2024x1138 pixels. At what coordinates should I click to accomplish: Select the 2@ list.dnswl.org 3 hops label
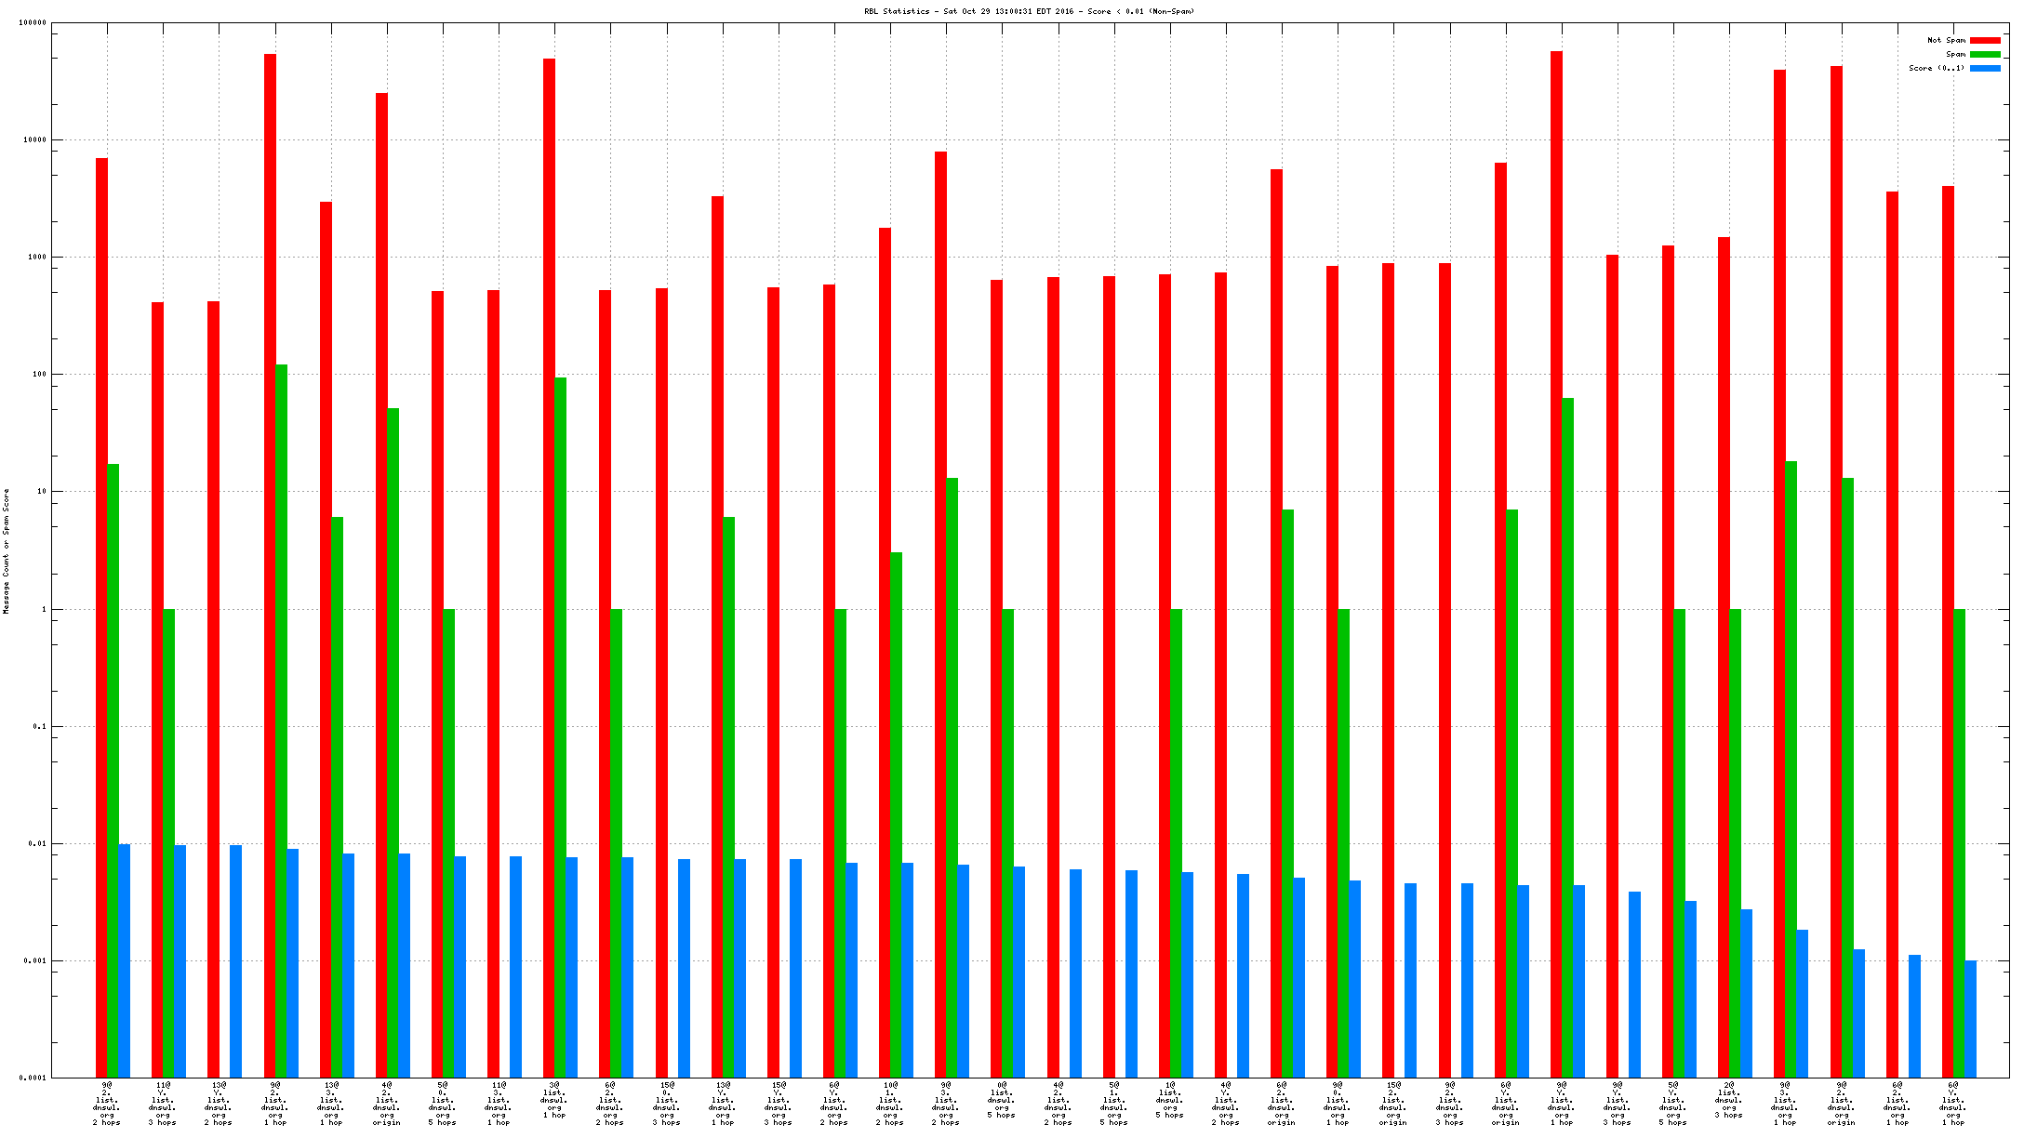pyautogui.click(x=1728, y=1099)
